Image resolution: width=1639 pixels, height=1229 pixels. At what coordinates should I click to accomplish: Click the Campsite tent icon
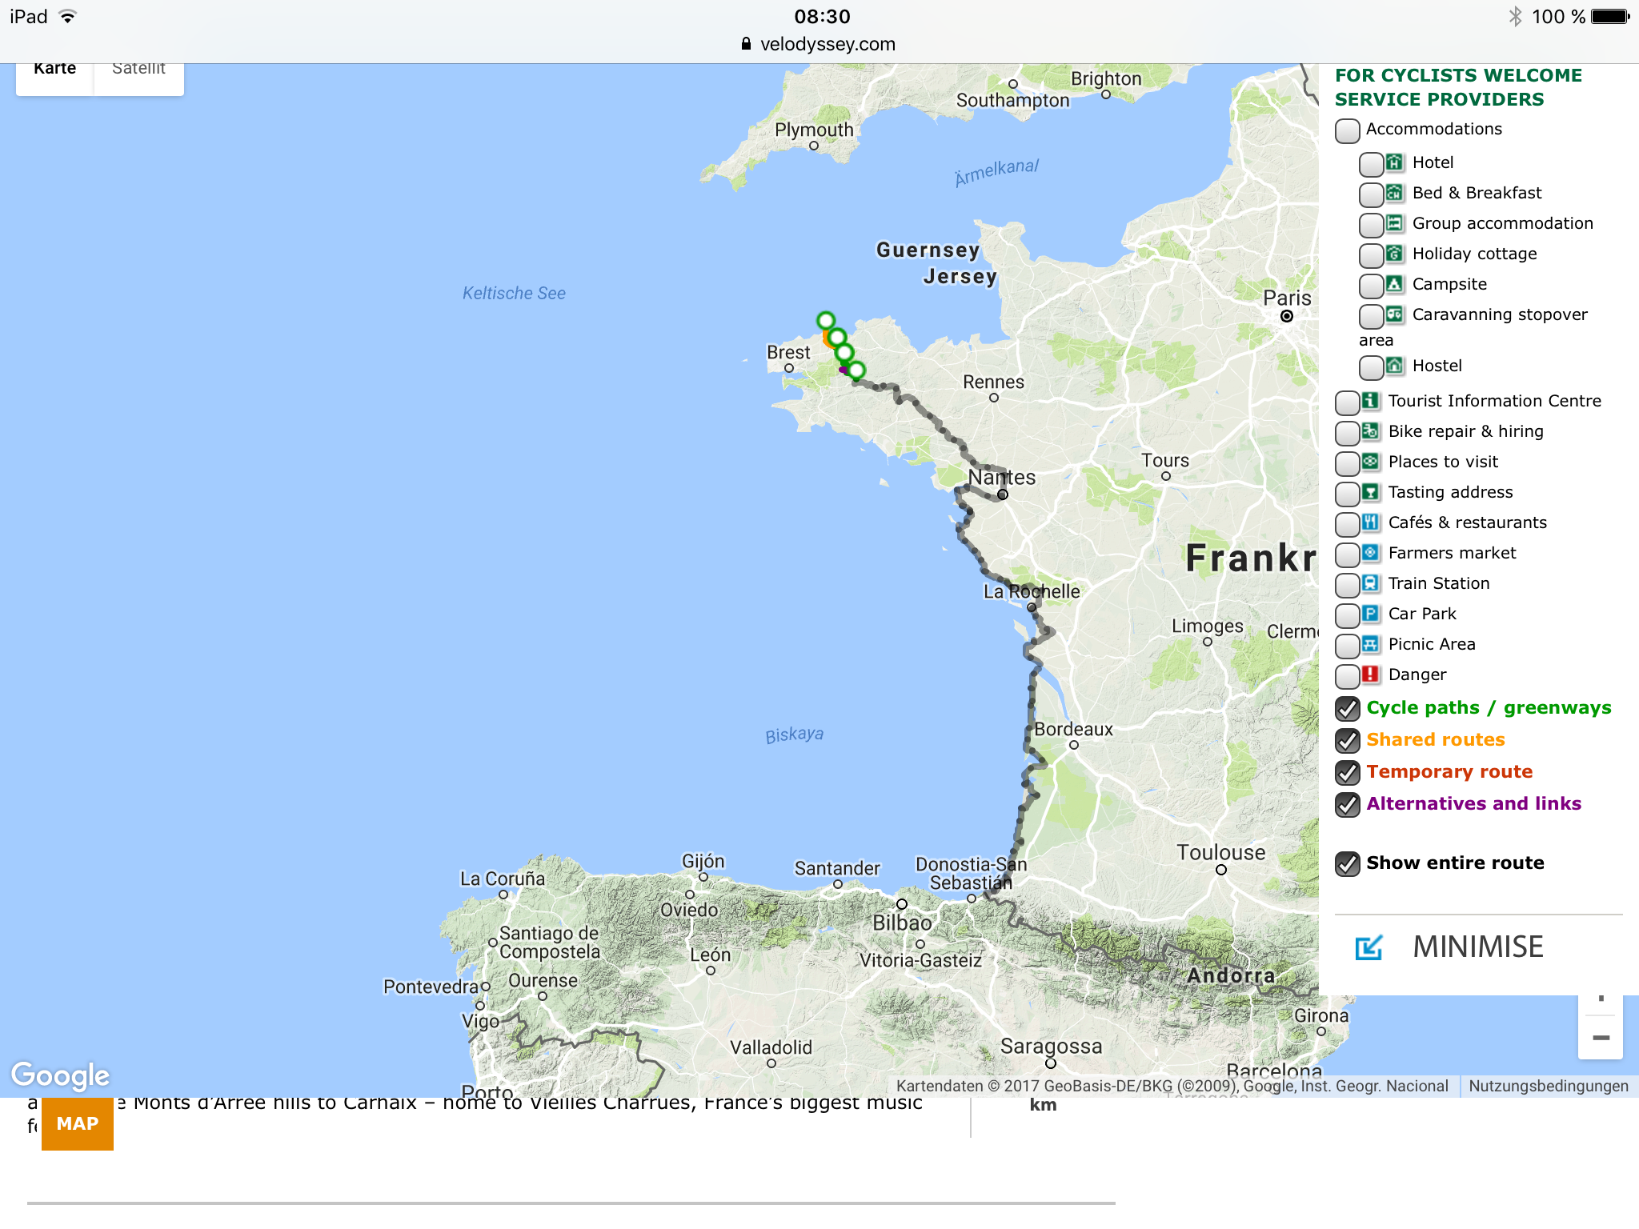(x=1394, y=284)
